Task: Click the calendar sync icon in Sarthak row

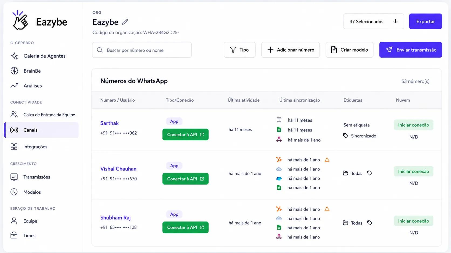Action: [279, 120]
